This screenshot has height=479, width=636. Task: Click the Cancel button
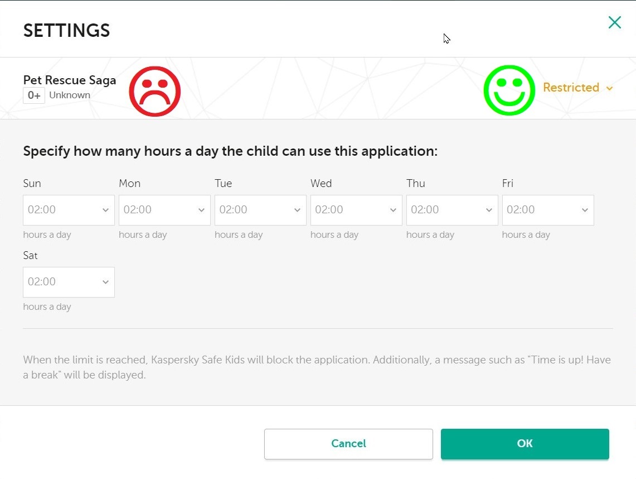[x=348, y=444]
